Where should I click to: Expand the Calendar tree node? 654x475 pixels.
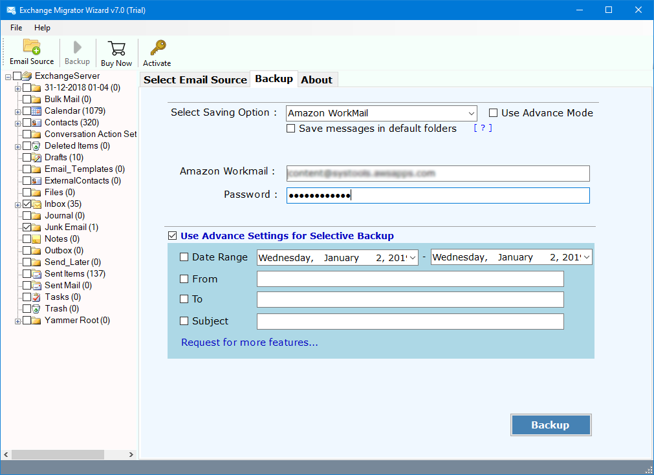pyautogui.click(x=17, y=112)
